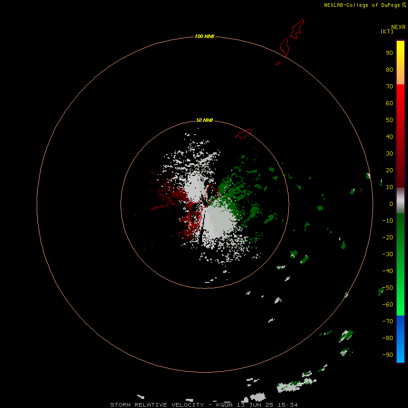
Task: Click the positive 30 knot scale label
Action: point(389,154)
